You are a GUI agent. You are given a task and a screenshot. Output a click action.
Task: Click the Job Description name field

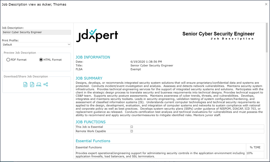[x=36, y=32]
